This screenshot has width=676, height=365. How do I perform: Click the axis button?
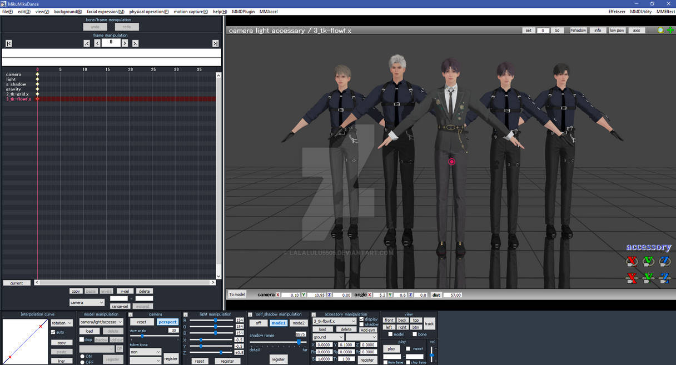pyautogui.click(x=637, y=31)
